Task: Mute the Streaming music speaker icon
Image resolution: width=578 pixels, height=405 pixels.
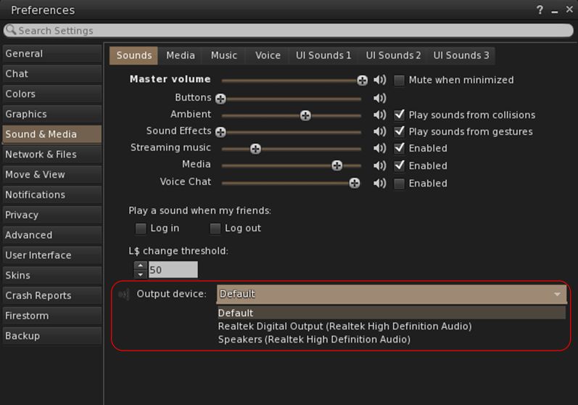Action: 379,149
